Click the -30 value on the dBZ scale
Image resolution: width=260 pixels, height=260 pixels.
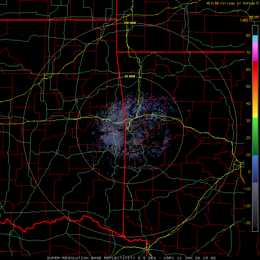pos(247,223)
